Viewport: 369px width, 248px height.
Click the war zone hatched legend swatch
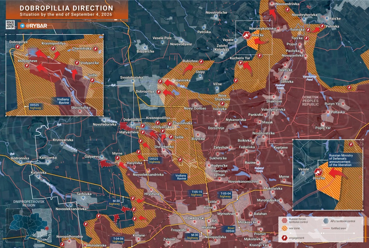click(284, 228)
